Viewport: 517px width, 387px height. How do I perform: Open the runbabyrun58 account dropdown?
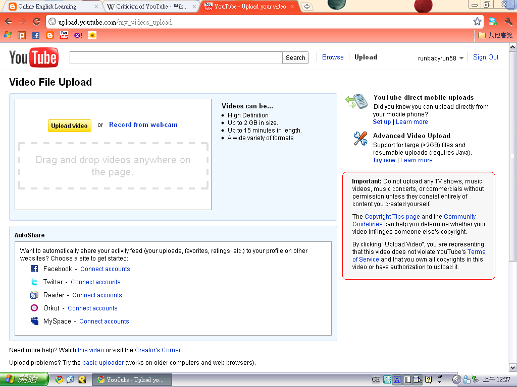pyautogui.click(x=440, y=58)
